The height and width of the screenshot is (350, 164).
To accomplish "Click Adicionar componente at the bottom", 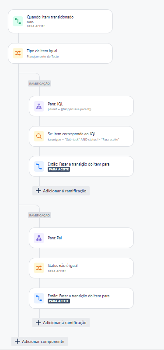I will (x=39, y=342).
